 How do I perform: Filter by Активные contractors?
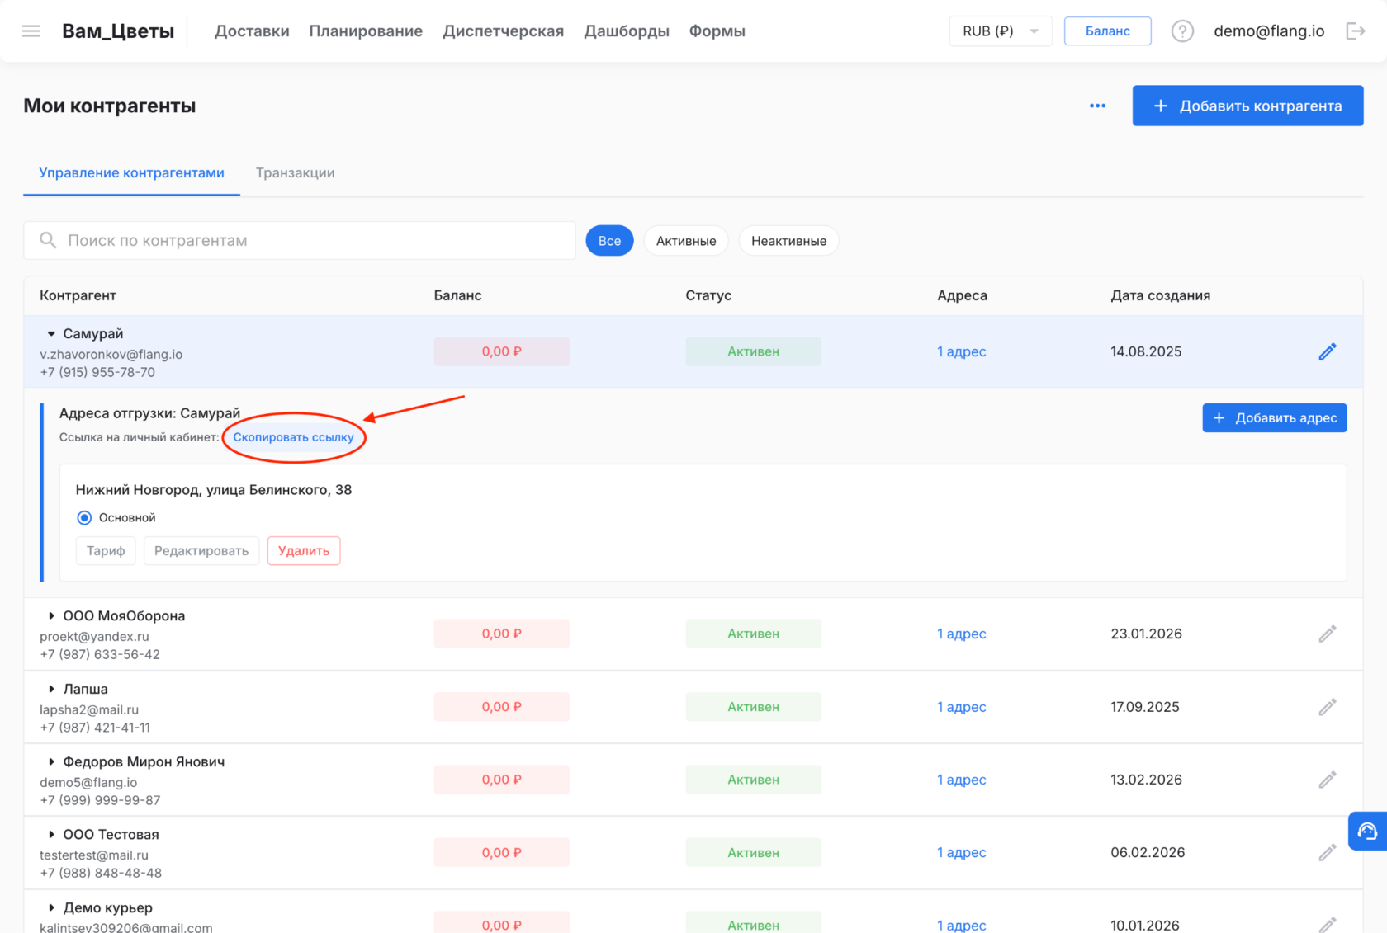[x=686, y=240]
